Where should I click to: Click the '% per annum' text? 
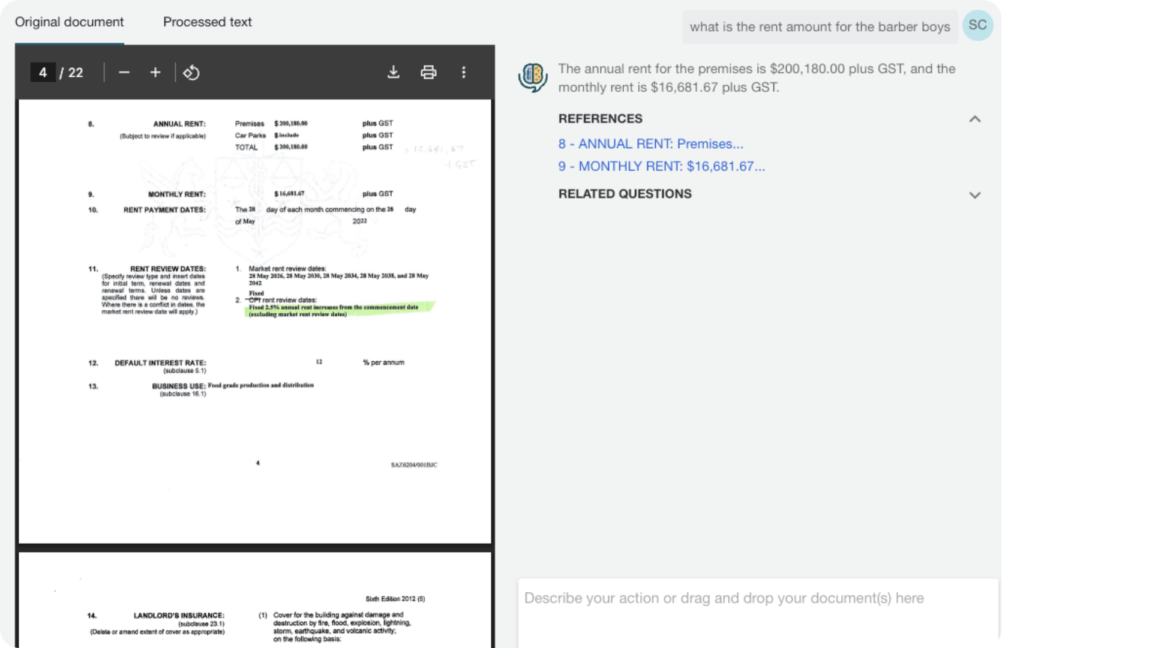(x=383, y=362)
